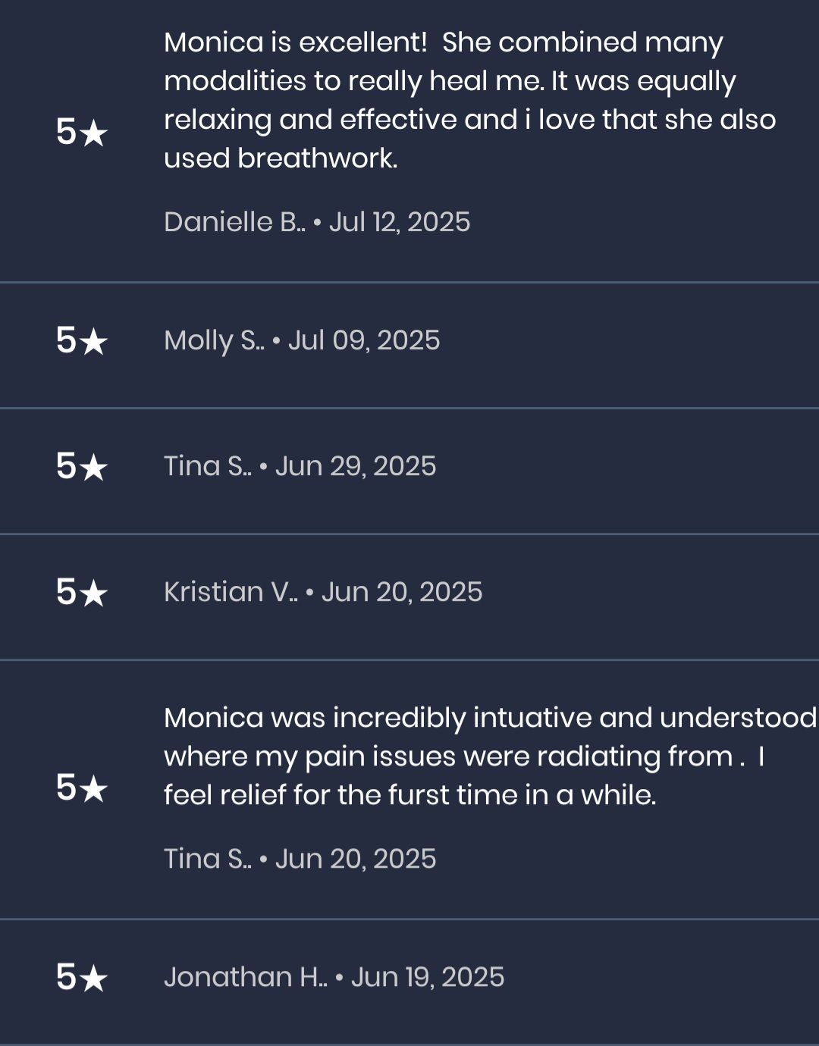The height and width of the screenshot is (1046, 819).
Task: Open the Kristian V. reviewer name
Action: tap(231, 592)
